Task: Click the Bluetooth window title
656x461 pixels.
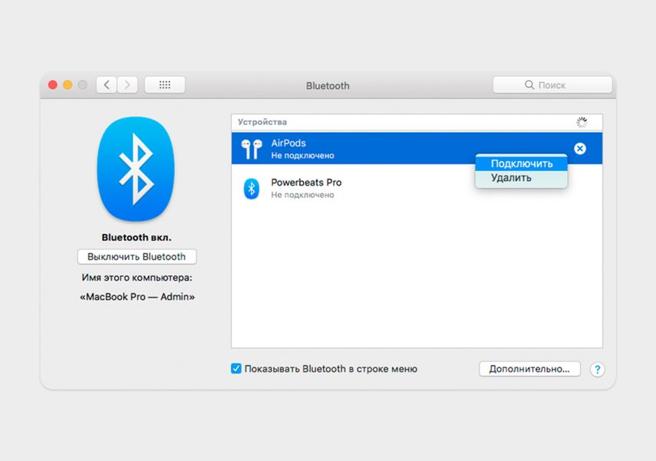Action: click(x=328, y=86)
